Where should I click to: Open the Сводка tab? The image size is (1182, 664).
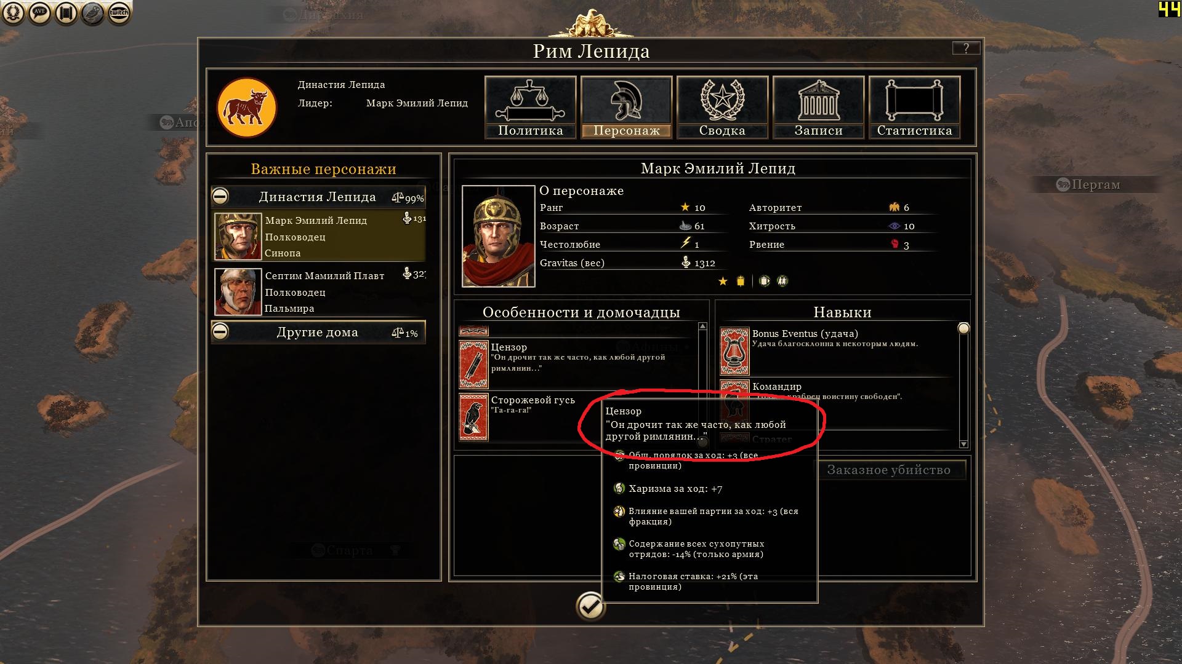click(x=722, y=107)
